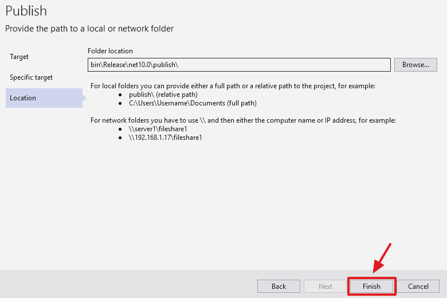
Task: Click the pointer notch on the Location step
Action: [x=84, y=98]
